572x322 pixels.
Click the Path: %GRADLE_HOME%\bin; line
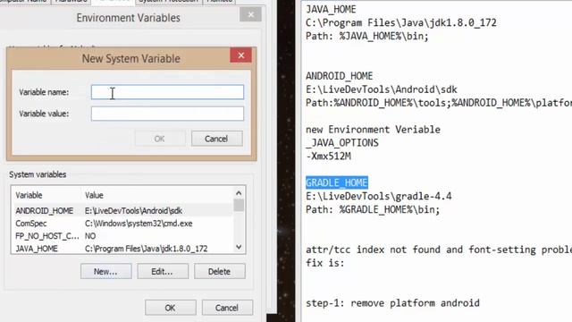[x=373, y=209]
